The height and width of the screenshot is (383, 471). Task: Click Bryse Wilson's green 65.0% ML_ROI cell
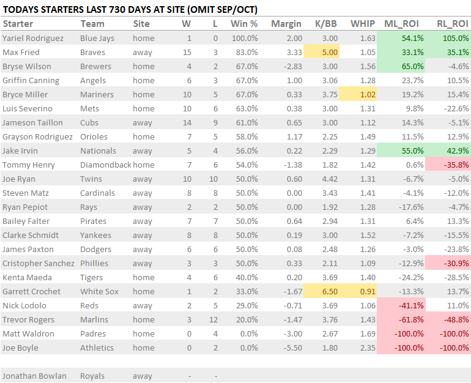(x=402, y=66)
